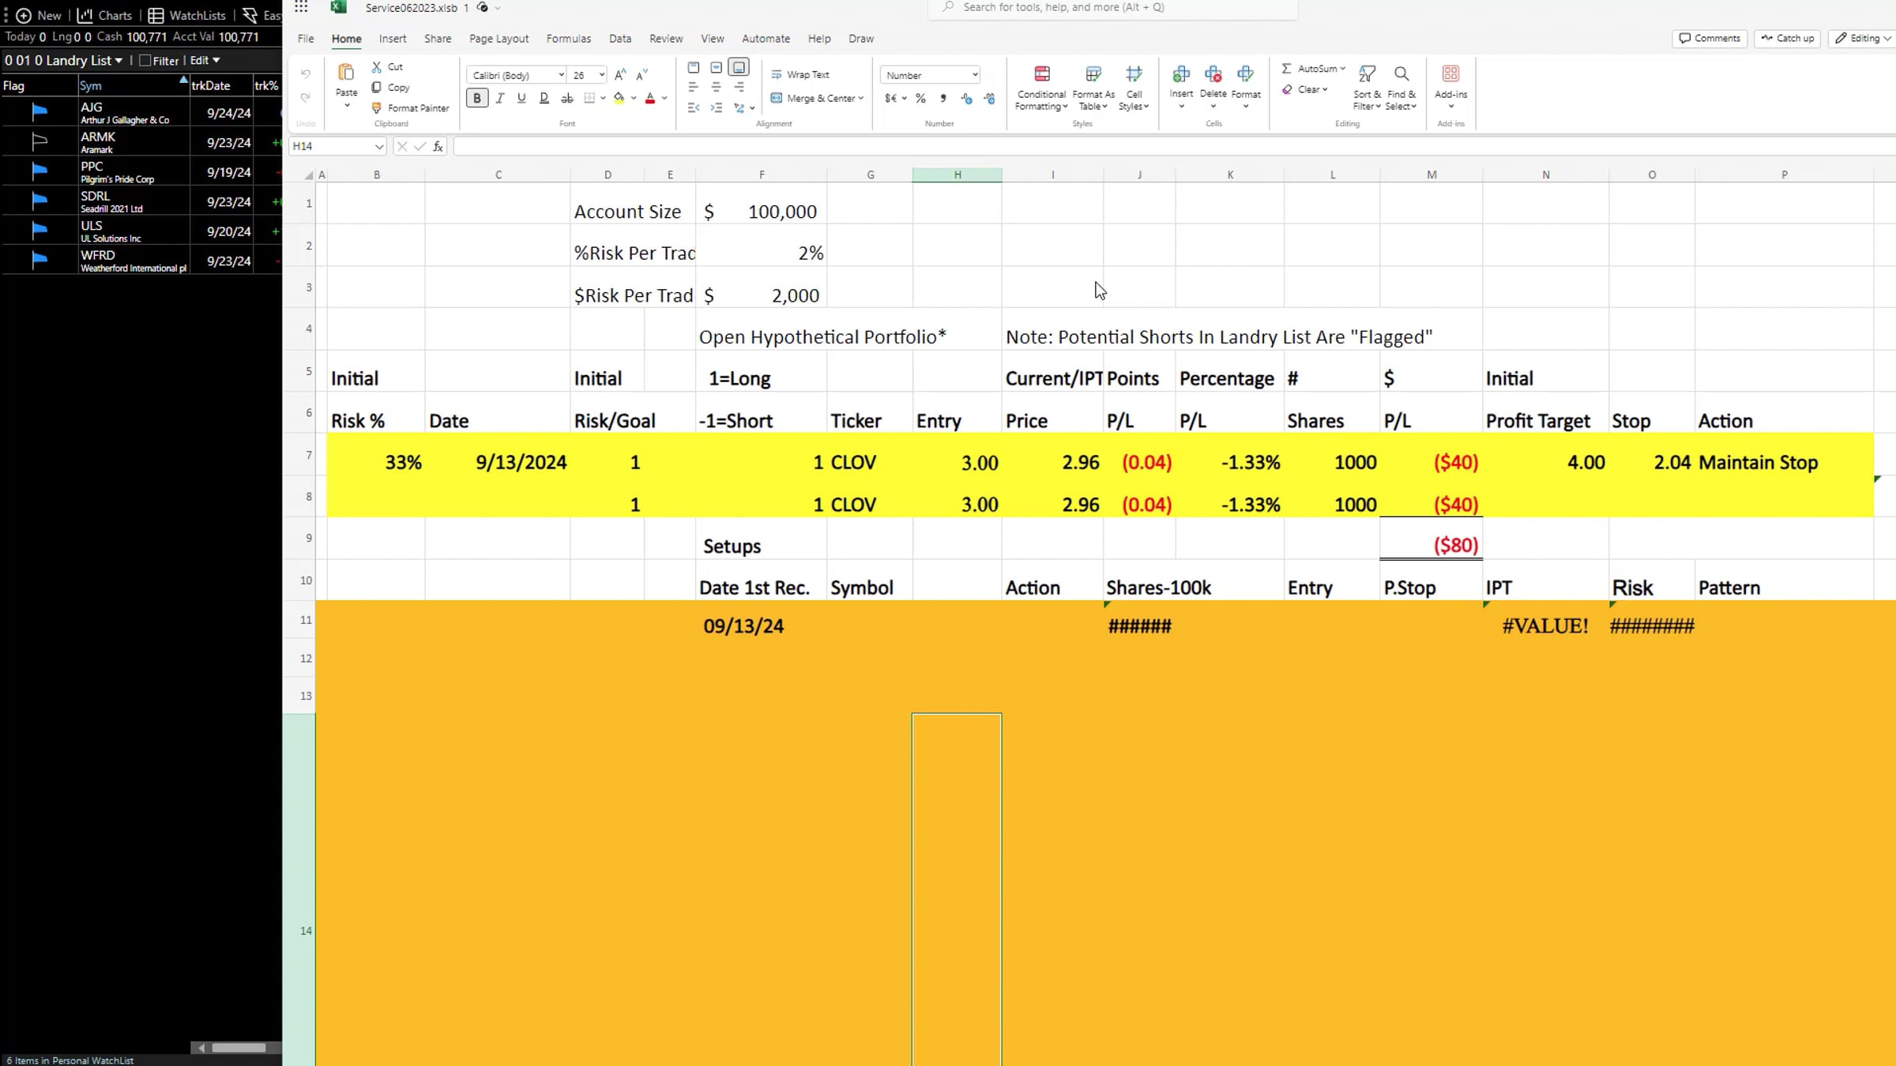This screenshot has width=1896, height=1066.
Task: Apply underline to the cell
Action: point(521,98)
